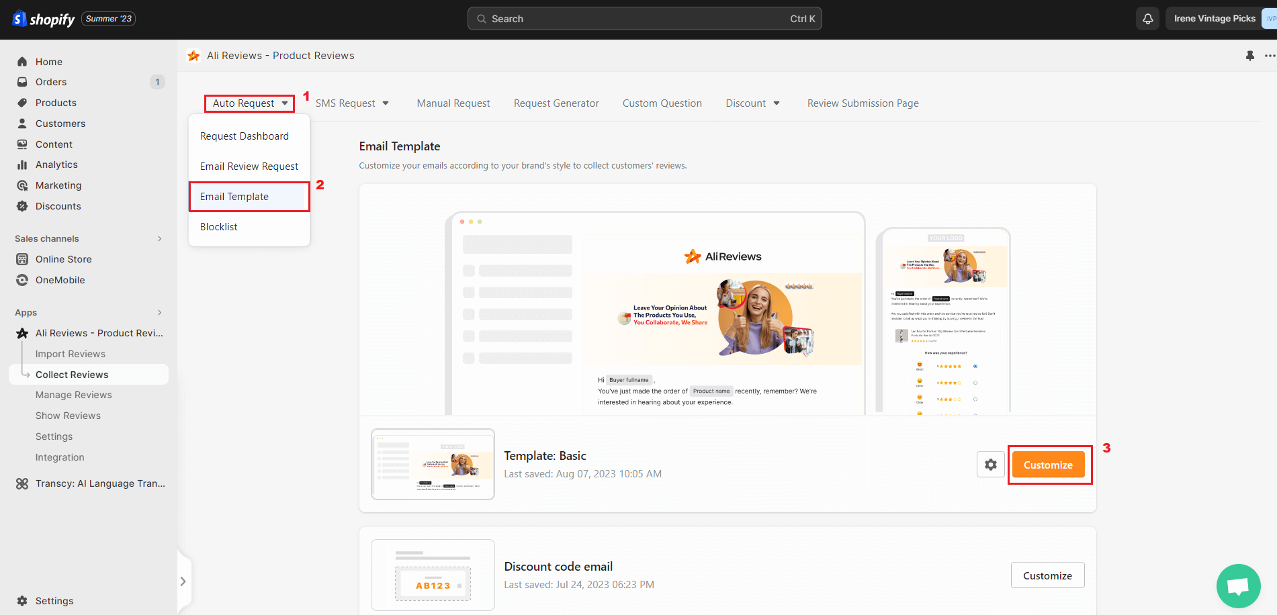Click 'Last saved: Jul 24, 2023 06:23 PM'
The image size is (1277, 615).
(x=579, y=585)
